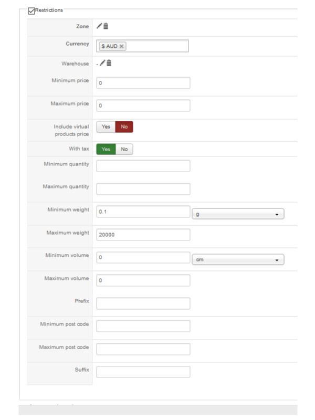Viewport: 315px width, 420px height.
Task: Select the Maximum weight field
Action: pyautogui.click(x=143, y=234)
